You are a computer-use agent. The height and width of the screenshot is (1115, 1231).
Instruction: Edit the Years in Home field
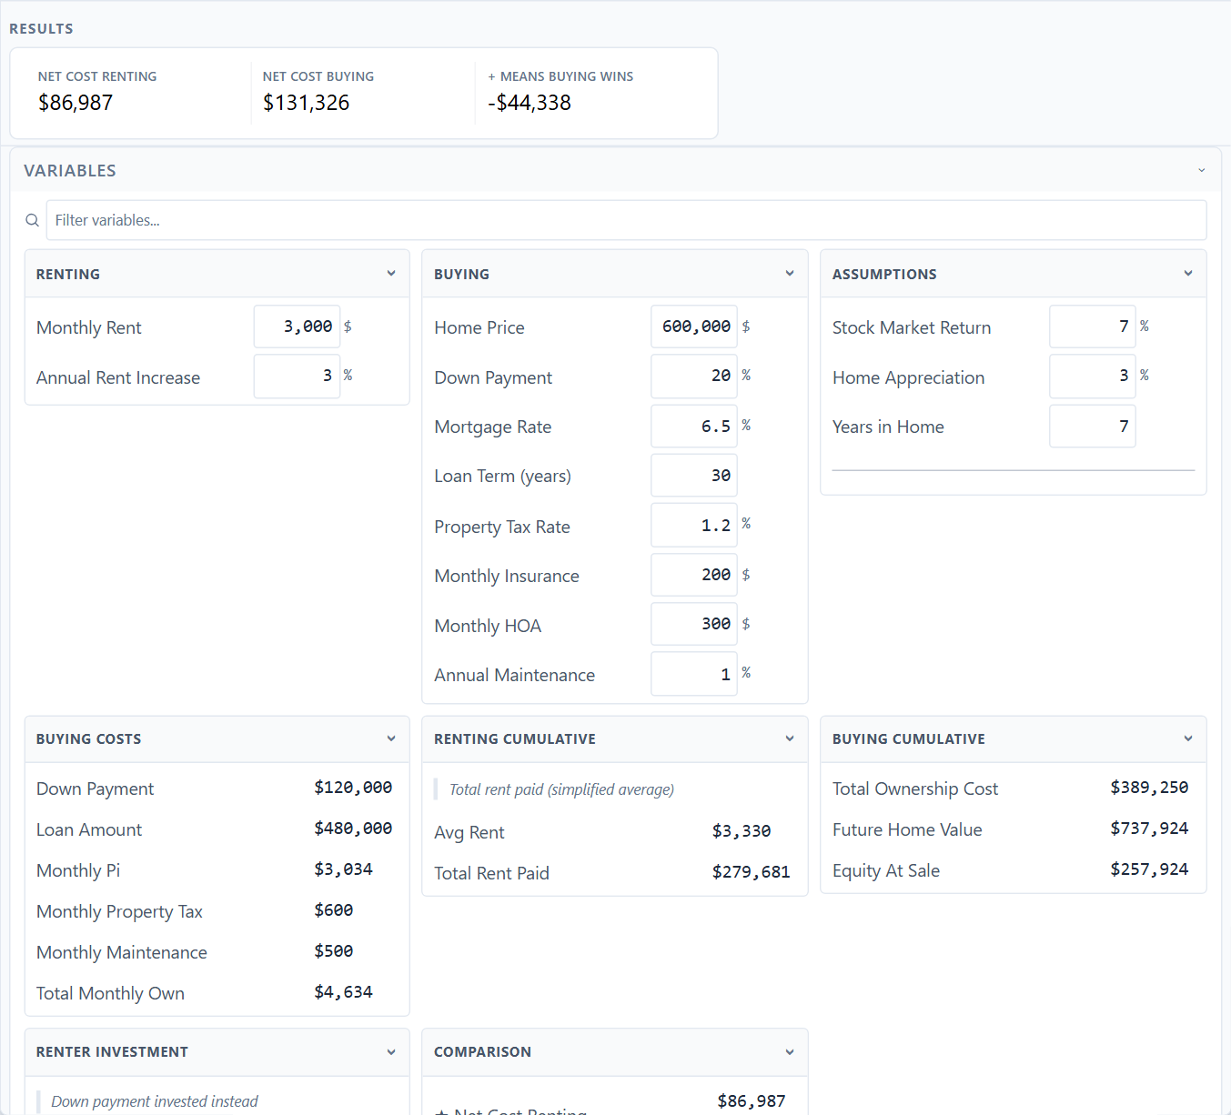coord(1093,426)
